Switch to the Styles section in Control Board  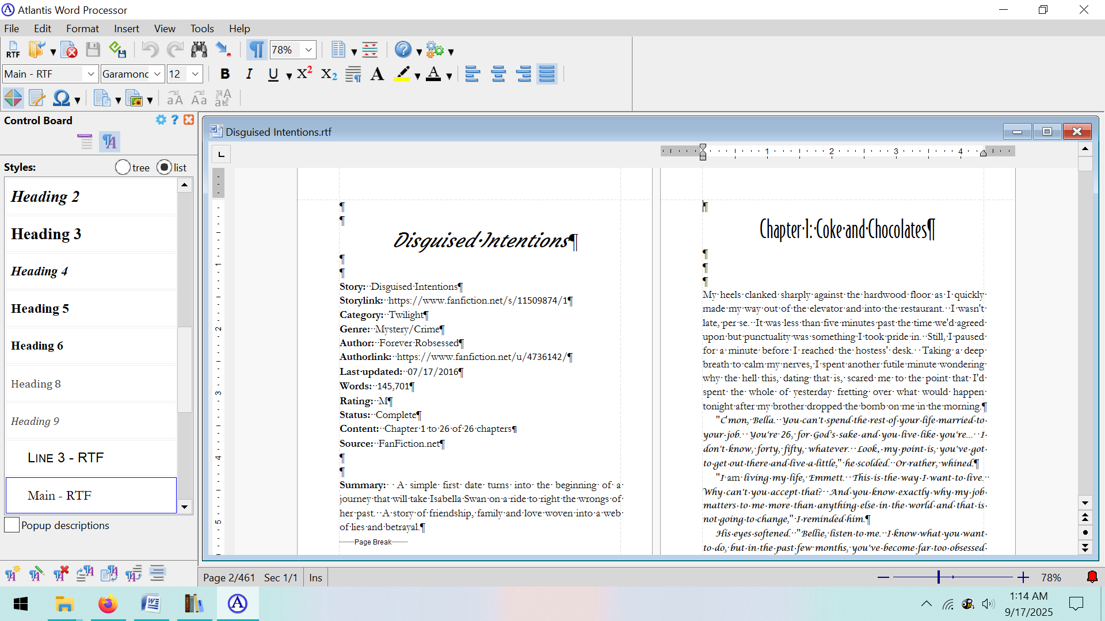(109, 141)
